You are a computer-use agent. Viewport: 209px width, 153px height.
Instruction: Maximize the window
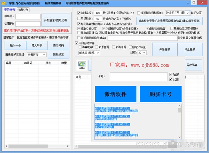[194, 2]
